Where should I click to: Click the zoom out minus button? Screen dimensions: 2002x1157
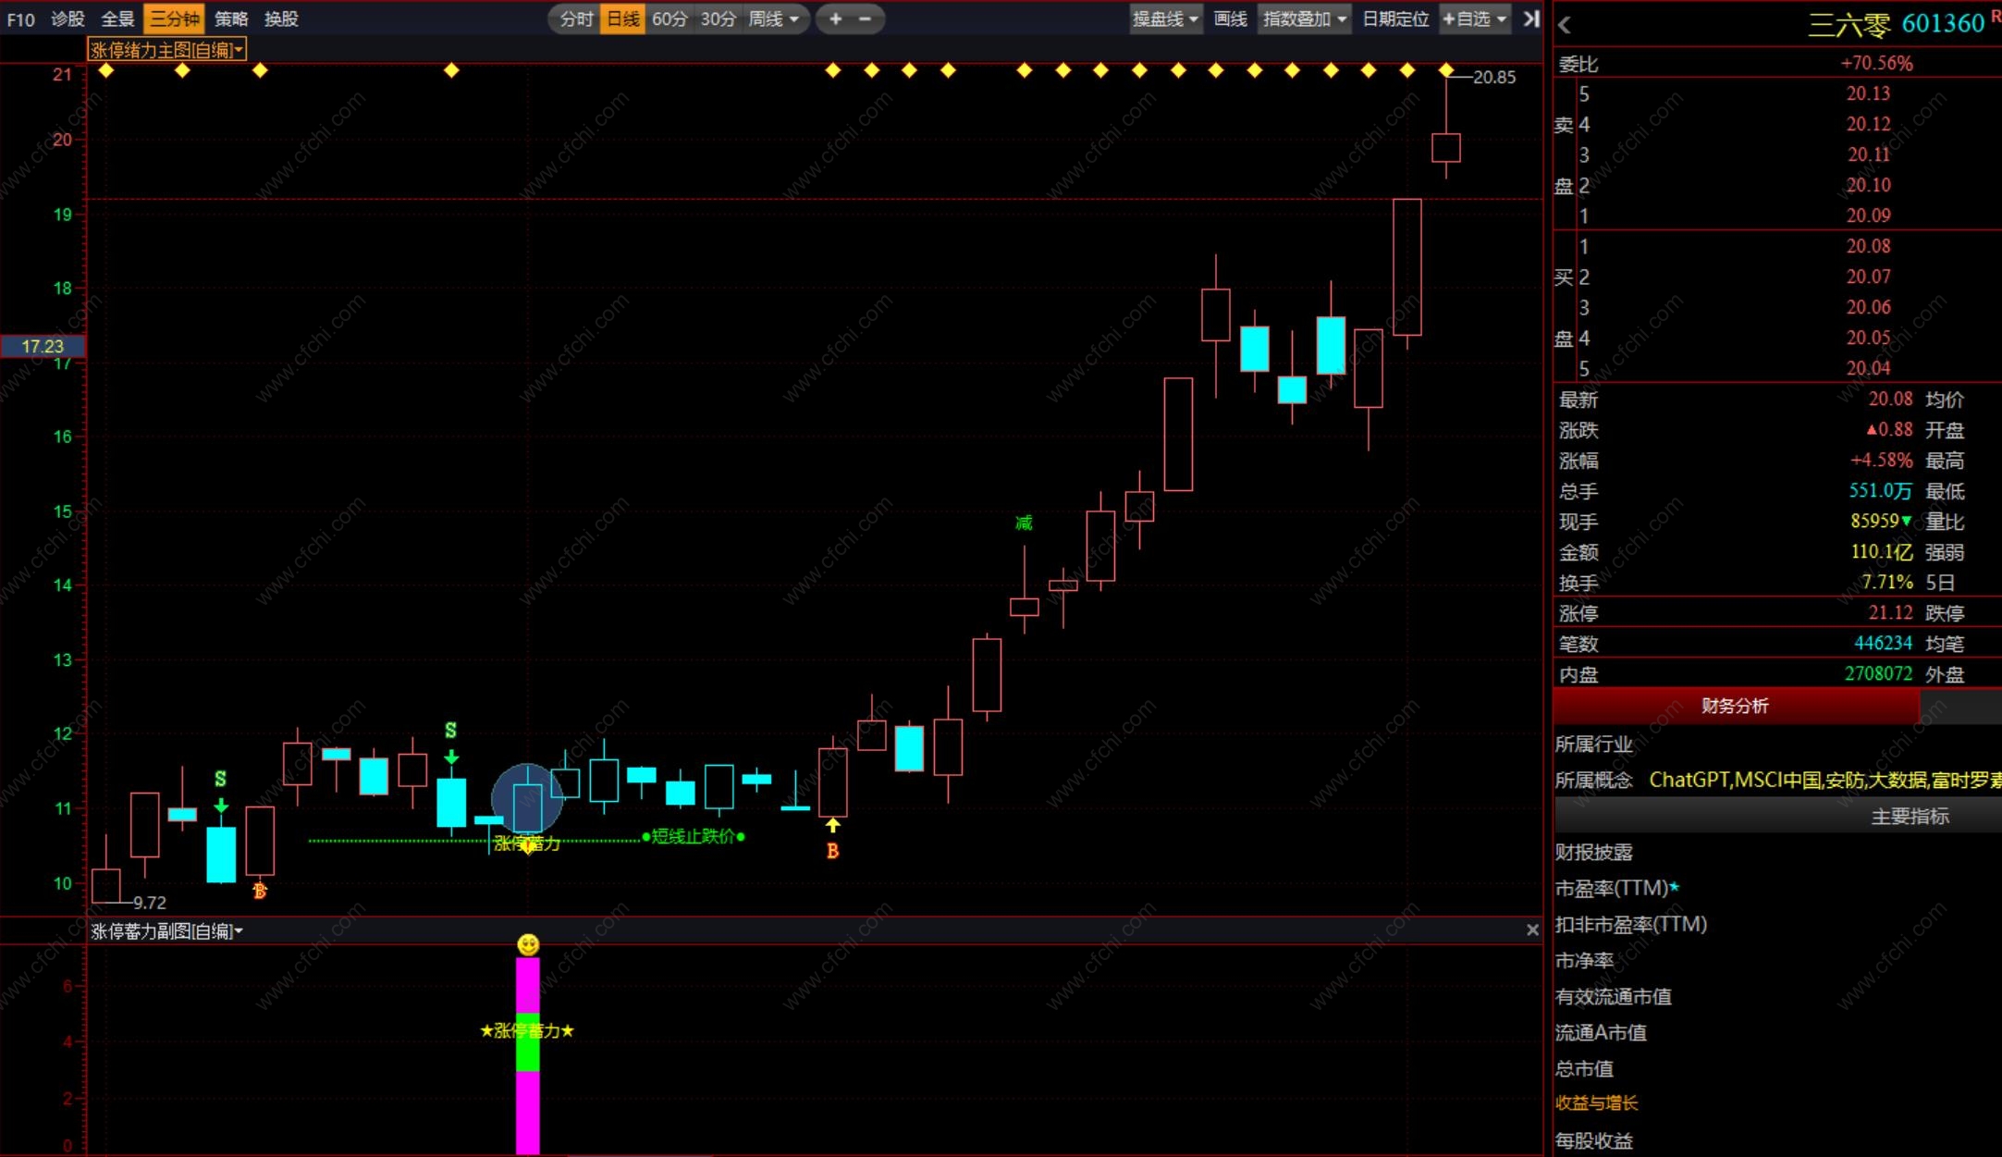pos(865,18)
